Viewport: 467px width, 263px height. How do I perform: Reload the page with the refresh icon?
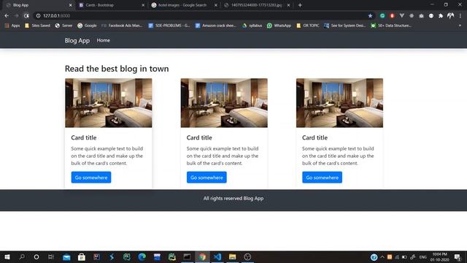pos(26,16)
